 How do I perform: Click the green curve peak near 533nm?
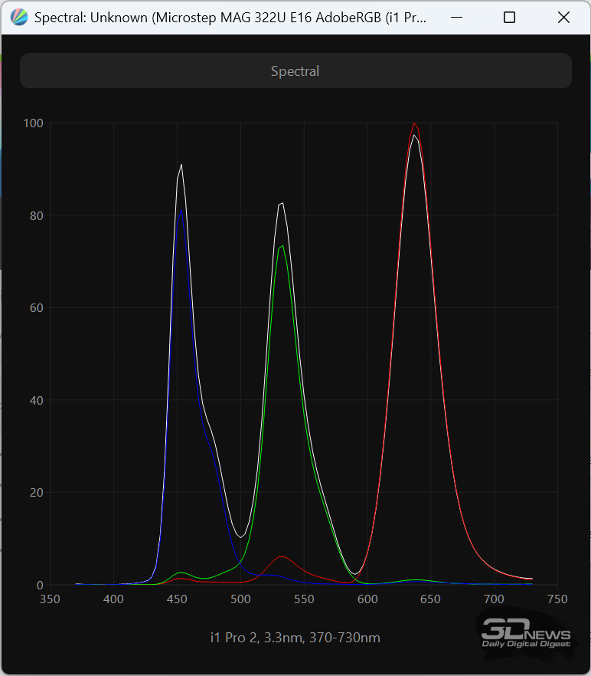point(282,246)
